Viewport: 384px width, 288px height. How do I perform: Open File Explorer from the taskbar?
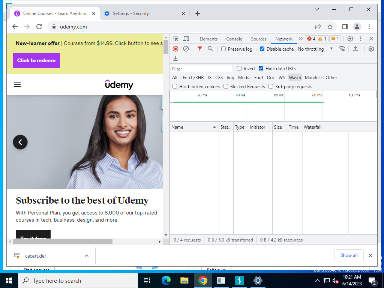tap(184, 280)
